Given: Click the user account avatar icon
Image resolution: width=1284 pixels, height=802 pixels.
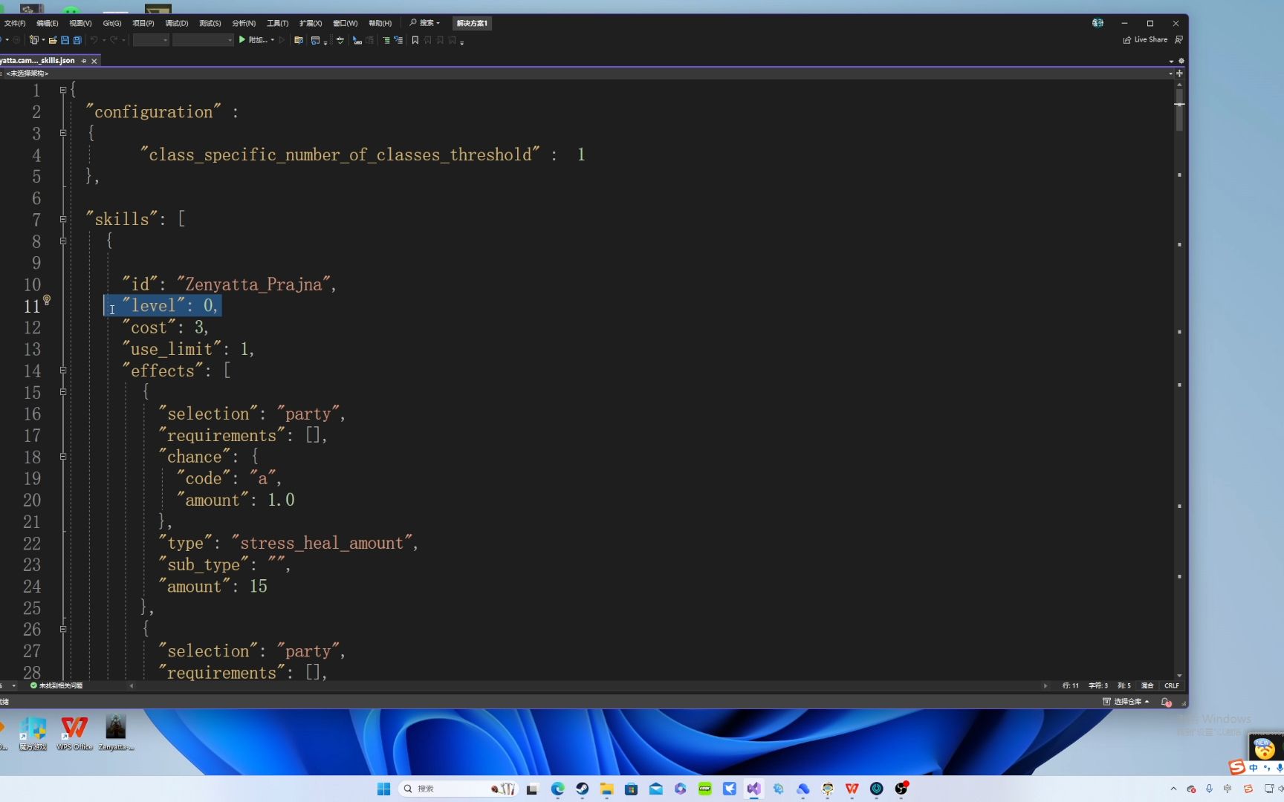Looking at the screenshot, I should [1097, 23].
